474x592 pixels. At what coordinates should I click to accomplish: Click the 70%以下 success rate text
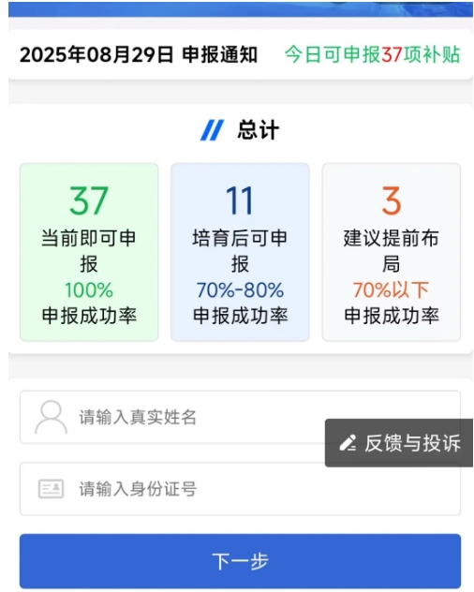pyautogui.click(x=392, y=290)
